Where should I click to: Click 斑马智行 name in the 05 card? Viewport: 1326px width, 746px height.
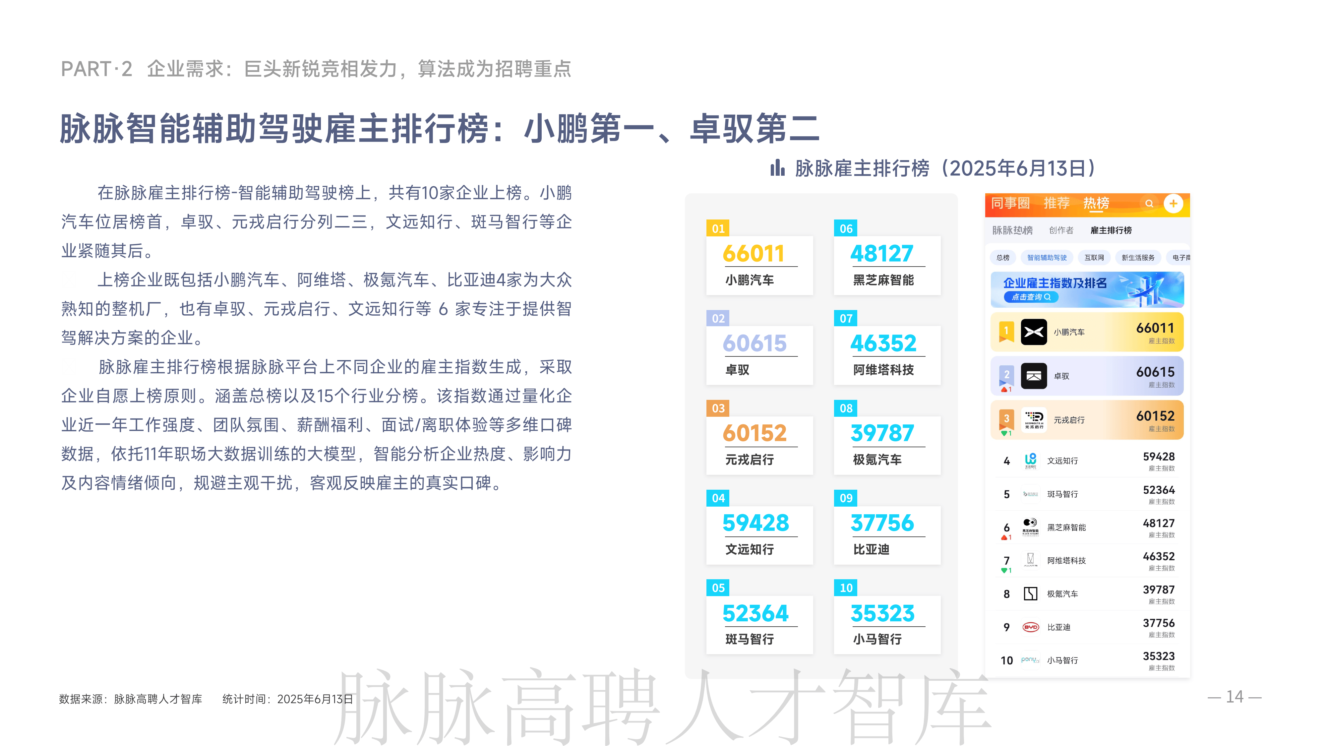click(x=750, y=639)
